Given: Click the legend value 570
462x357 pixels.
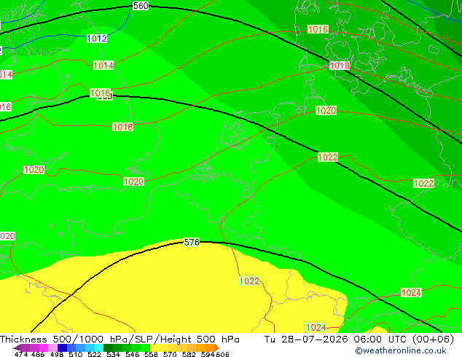Looking at the screenshot, I should click(170, 354).
